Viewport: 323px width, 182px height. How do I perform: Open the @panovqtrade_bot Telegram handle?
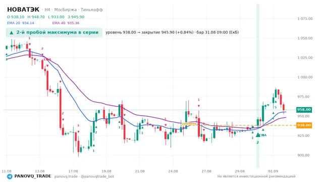[x=97, y=176]
